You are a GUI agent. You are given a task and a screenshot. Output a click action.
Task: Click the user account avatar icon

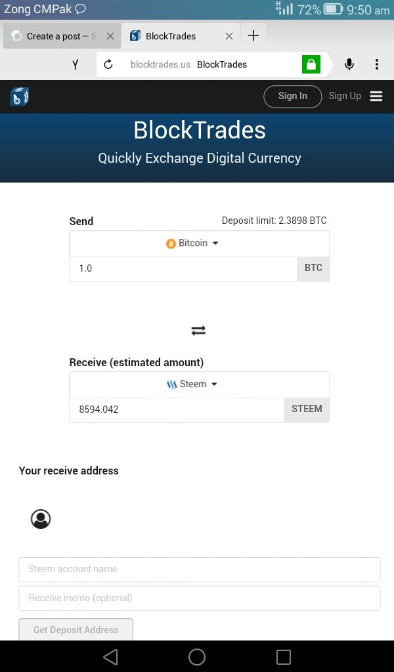coord(41,519)
